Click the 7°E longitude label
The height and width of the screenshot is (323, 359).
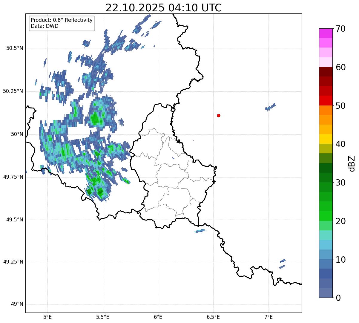[269, 317]
